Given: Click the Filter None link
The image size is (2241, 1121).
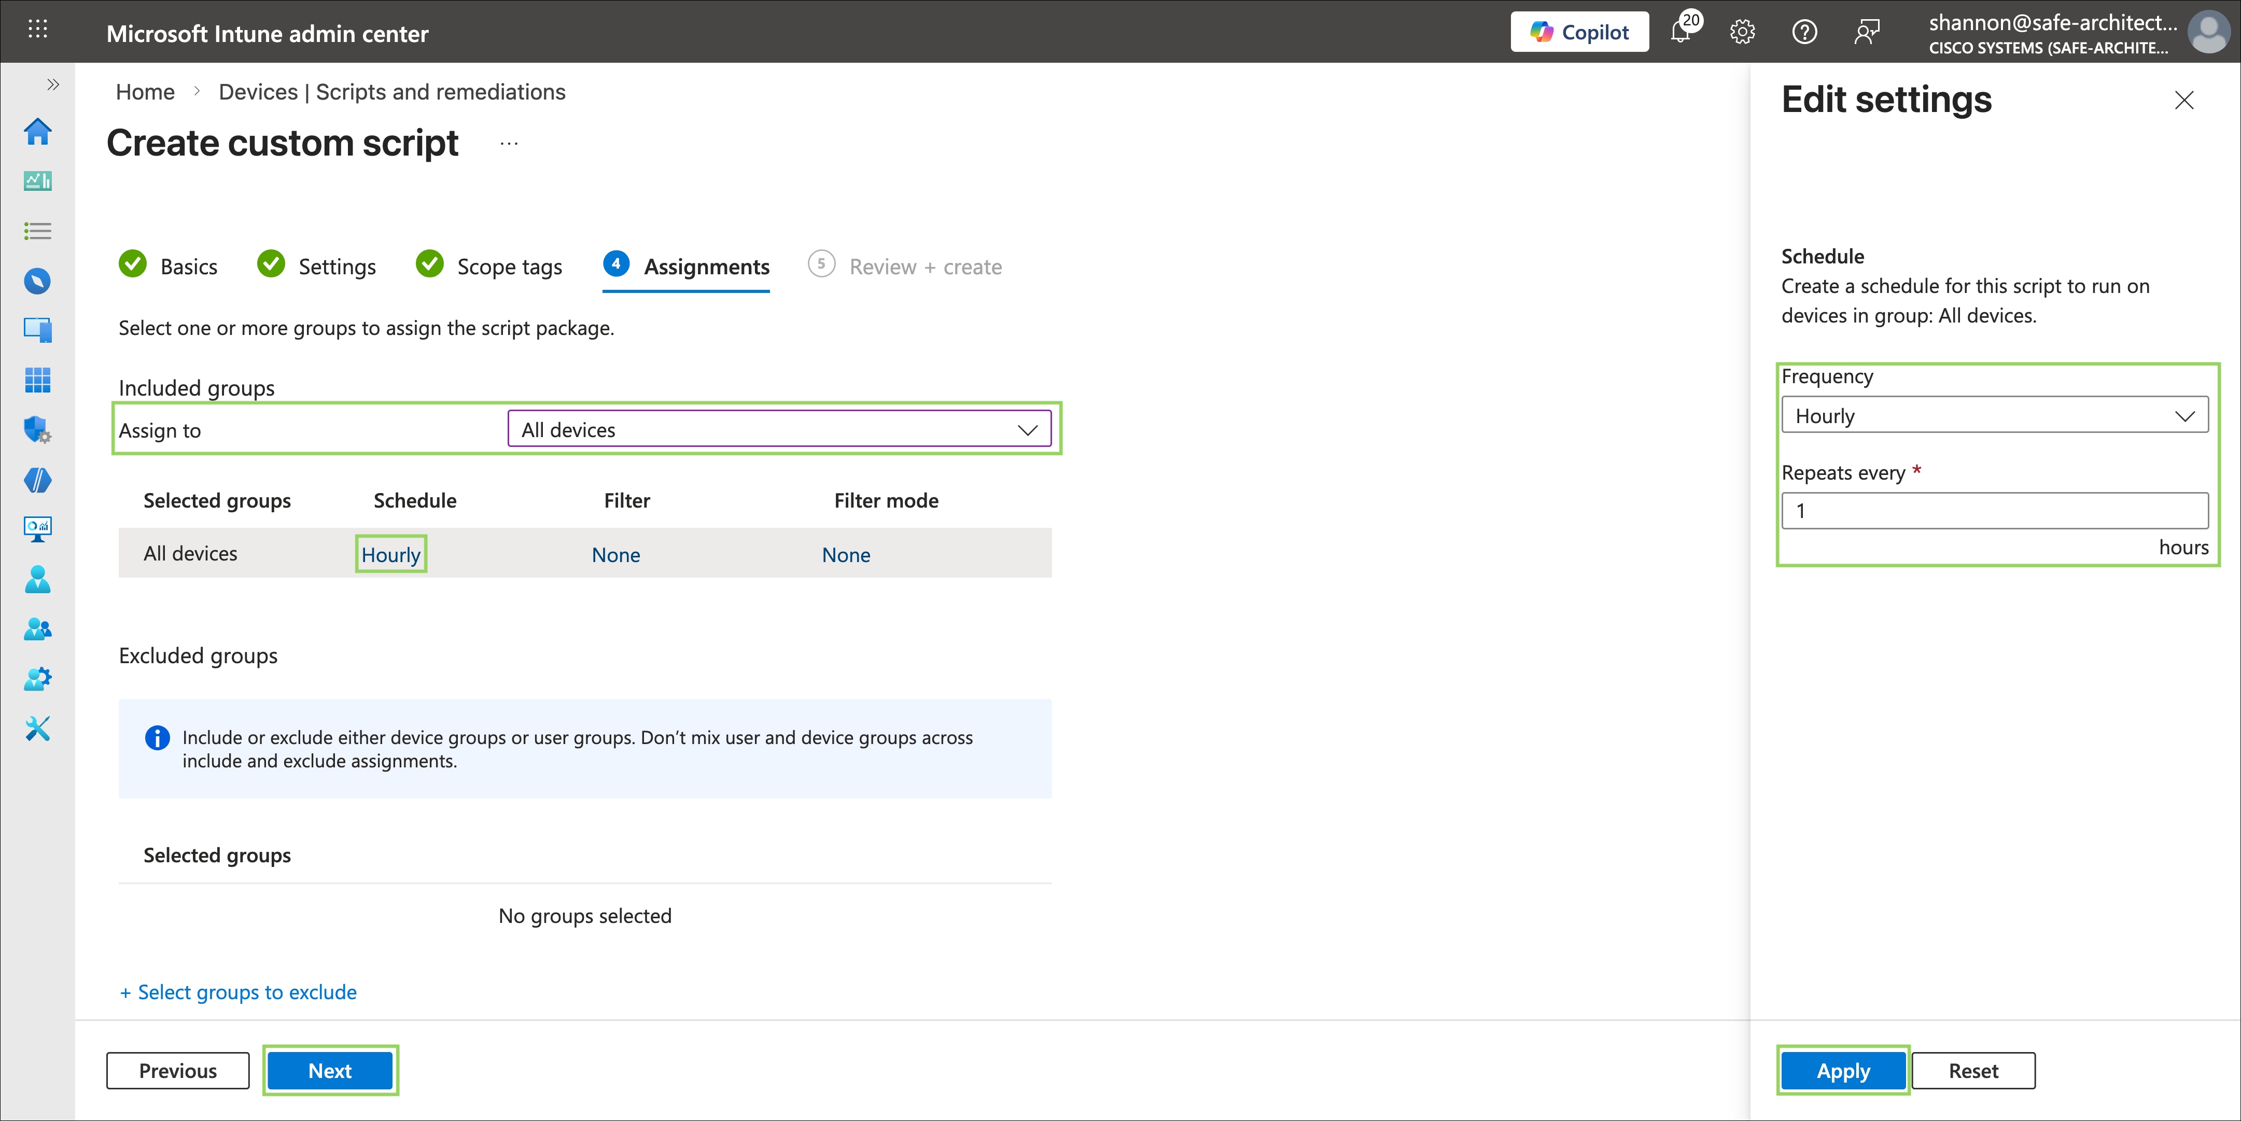Looking at the screenshot, I should coord(616,555).
